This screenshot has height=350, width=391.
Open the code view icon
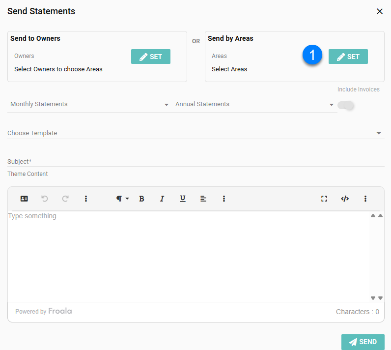[x=345, y=199]
